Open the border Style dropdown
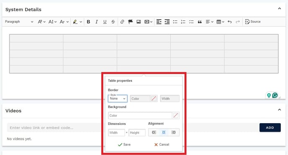This screenshot has width=288, height=155. coord(118,98)
